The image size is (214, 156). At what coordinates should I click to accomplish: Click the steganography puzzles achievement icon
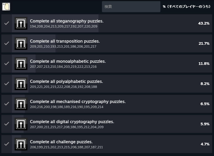21,23
